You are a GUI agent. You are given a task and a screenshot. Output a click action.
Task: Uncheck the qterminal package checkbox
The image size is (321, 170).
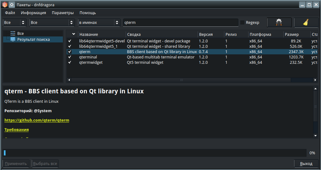(x=70, y=57)
